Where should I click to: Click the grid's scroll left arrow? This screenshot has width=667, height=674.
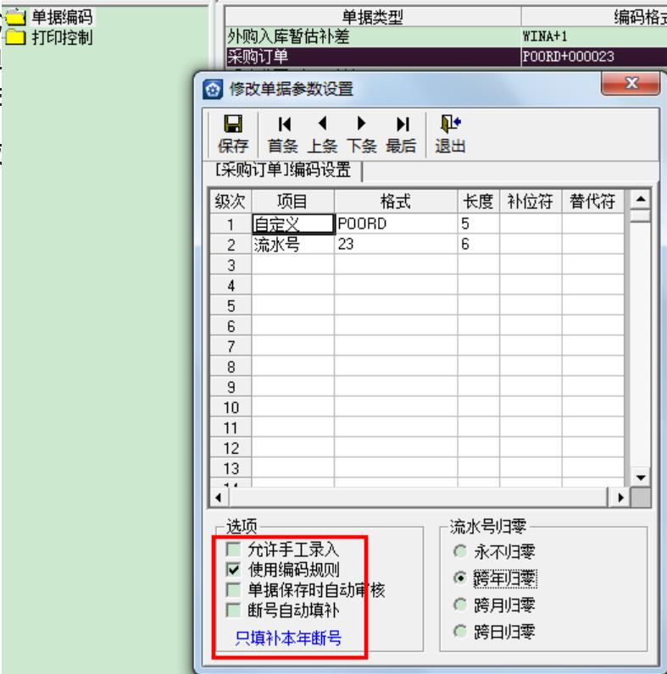click(219, 498)
